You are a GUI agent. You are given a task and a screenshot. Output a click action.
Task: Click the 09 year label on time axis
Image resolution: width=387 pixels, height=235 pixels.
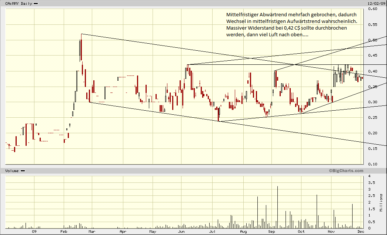34,232
